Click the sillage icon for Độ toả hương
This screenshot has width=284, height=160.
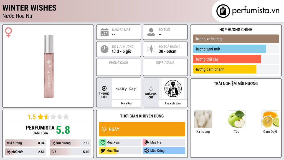[x=151, y=49]
